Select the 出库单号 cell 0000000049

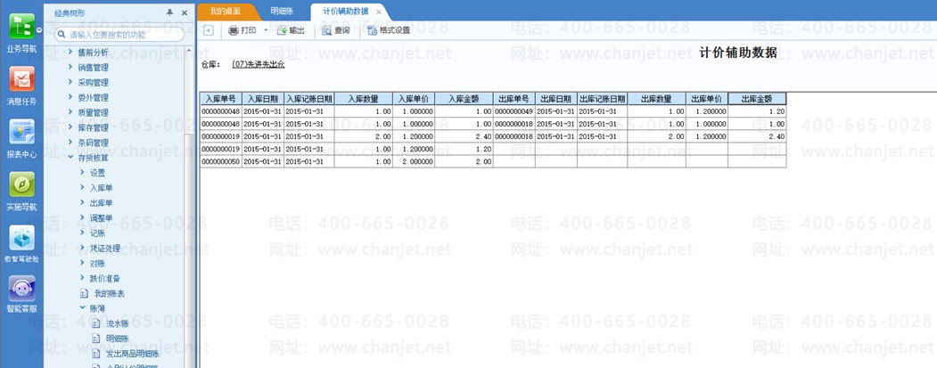pos(514,111)
